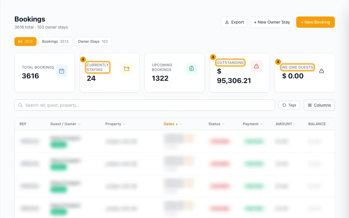Open the Tags filter
349x218 pixels.
pos(289,105)
